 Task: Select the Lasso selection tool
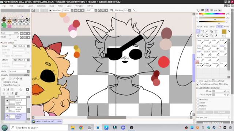coord(203,31)
